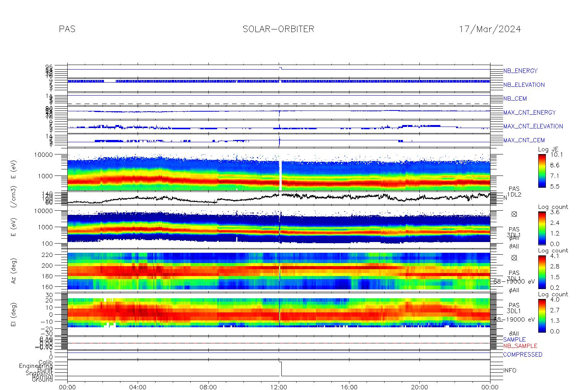The width and height of the screenshot is (578, 390).
Task: Click the black density line plot
Action: (279, 197)
